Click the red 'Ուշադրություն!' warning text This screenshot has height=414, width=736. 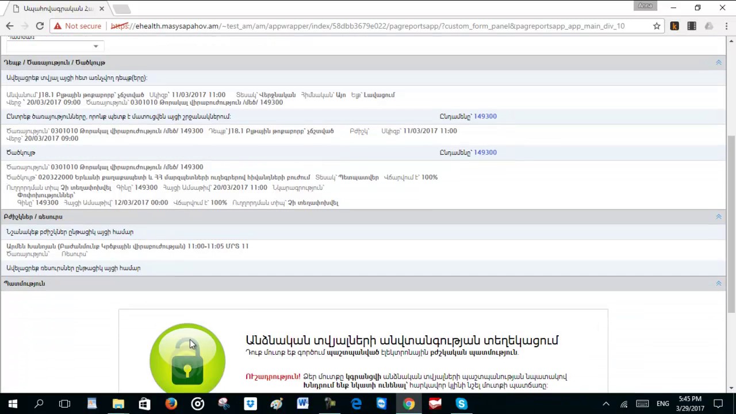(273, 377)
